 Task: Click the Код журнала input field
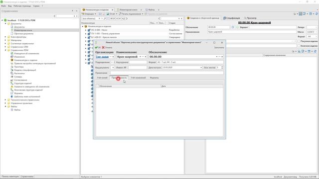pyautogui.click(x=138, y=62)
